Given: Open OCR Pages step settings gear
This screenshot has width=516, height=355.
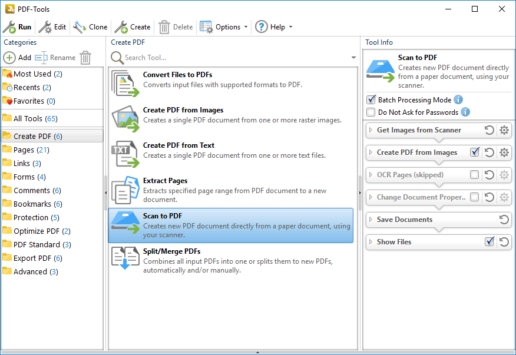Looking at the screenshot, I should [504, 175].
